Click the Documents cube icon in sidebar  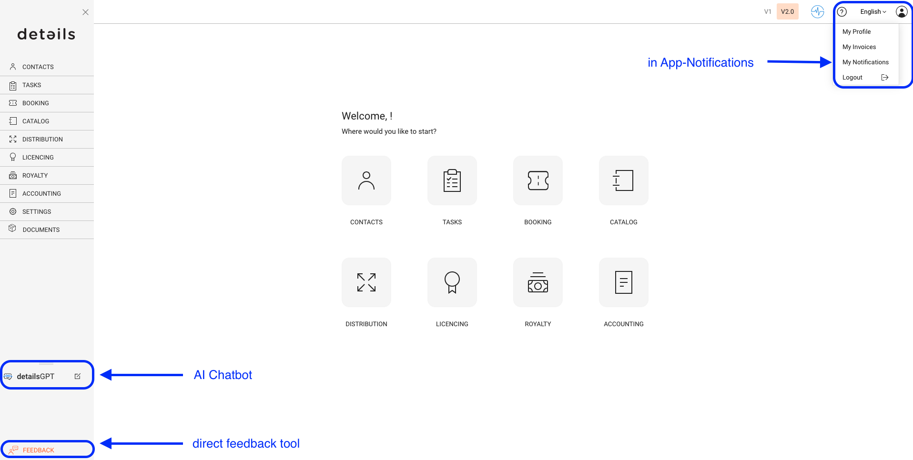click(x=13, y=229)
